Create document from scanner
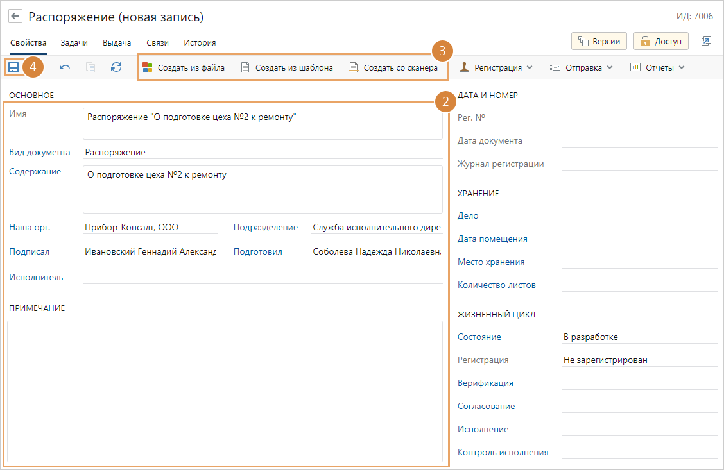Screen dimensions: 724x470 [393, 67]
